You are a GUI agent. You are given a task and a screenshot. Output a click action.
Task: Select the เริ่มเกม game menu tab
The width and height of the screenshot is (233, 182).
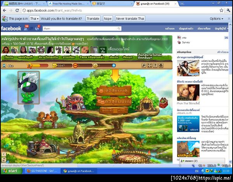9,57
